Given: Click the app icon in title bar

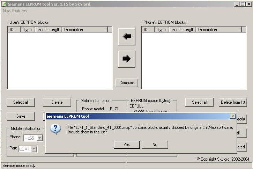Looking at the screenshot, I should [4, 4].
